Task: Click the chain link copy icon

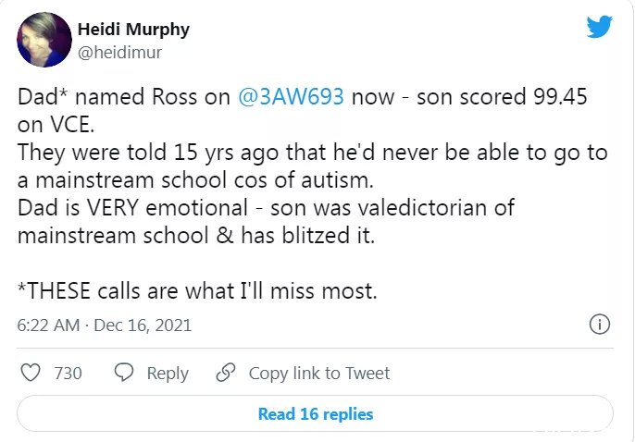Action: (x=226, y=373)
